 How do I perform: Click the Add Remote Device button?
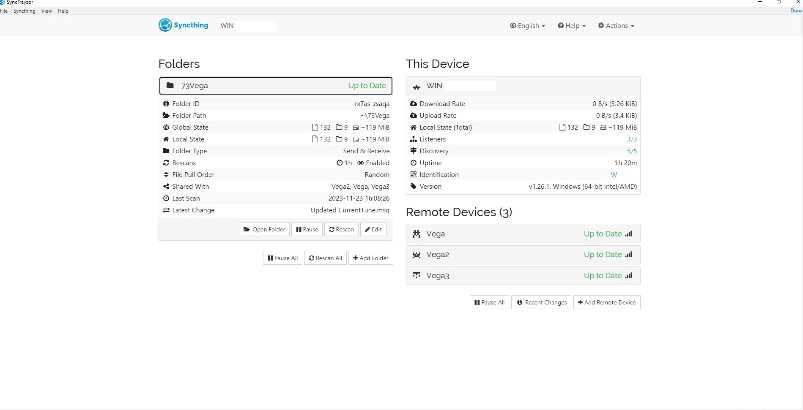[x=607, y=302]
